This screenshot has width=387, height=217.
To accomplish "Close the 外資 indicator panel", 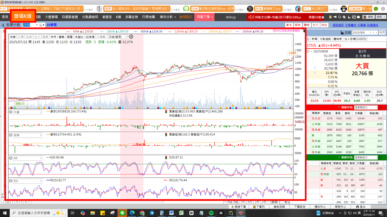I will tap(11, 112).
